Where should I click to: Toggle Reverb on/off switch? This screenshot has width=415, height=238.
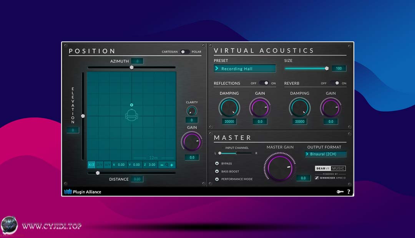pos(335,83)
